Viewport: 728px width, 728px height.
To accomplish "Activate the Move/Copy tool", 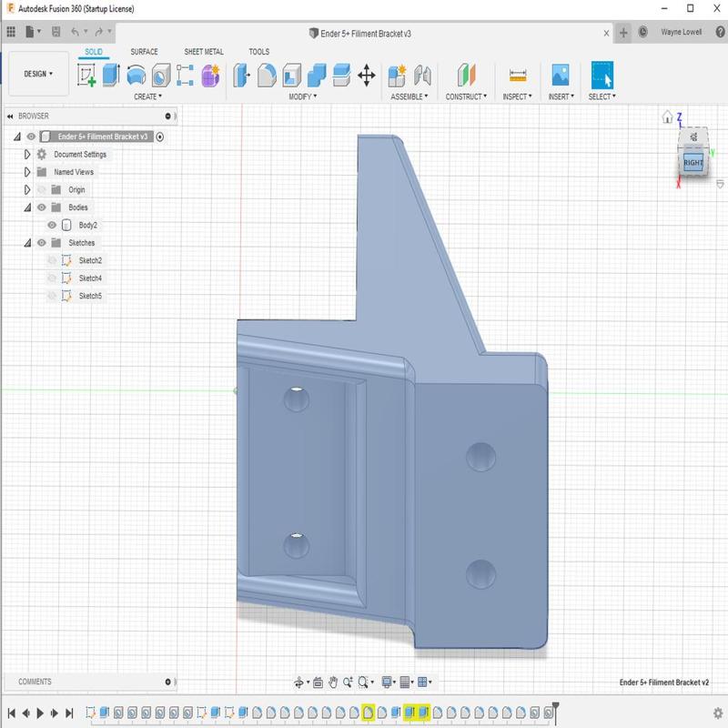I will (367, 76).
